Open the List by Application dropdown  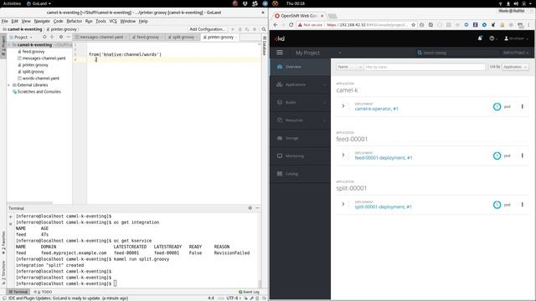[515, 67]
